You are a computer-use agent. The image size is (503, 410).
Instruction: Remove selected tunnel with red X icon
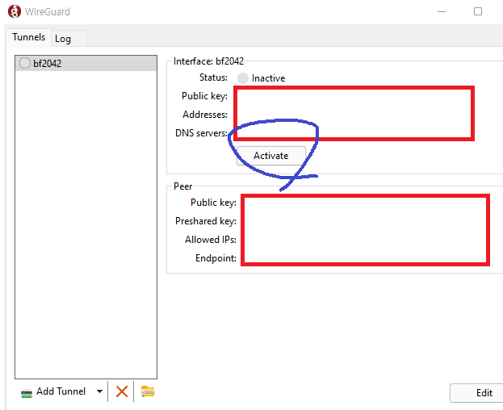[122, 391]
